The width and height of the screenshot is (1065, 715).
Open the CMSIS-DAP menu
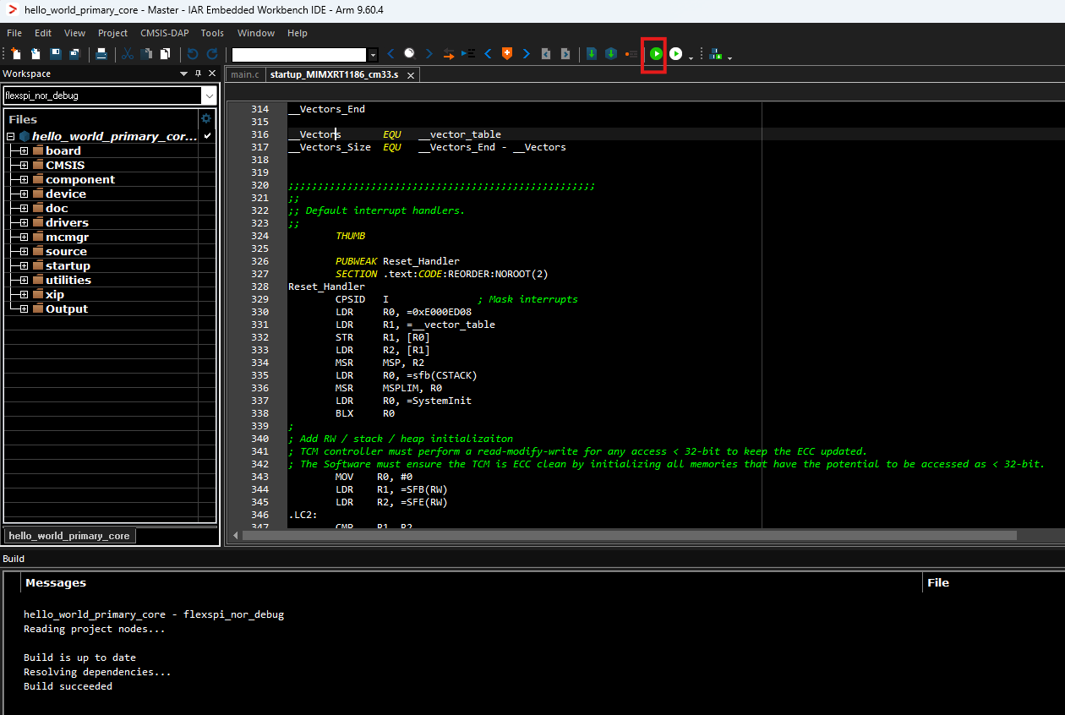point(164,33)
